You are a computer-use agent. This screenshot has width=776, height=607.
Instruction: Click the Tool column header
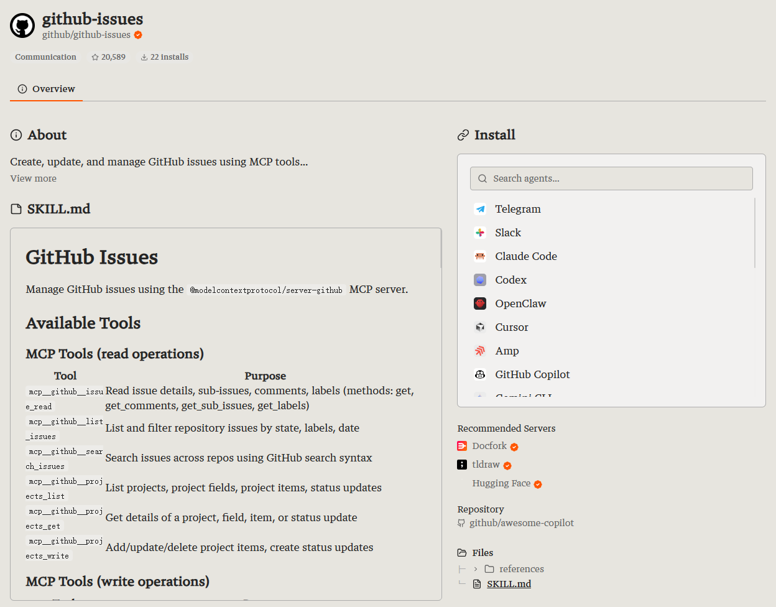click(65, 376)
